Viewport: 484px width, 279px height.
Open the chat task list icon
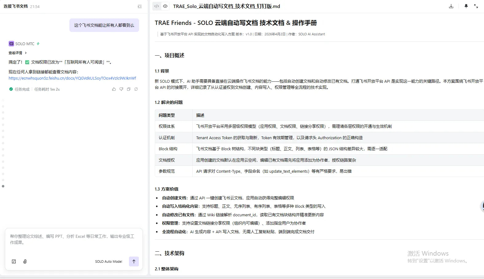tap(140, 6)
